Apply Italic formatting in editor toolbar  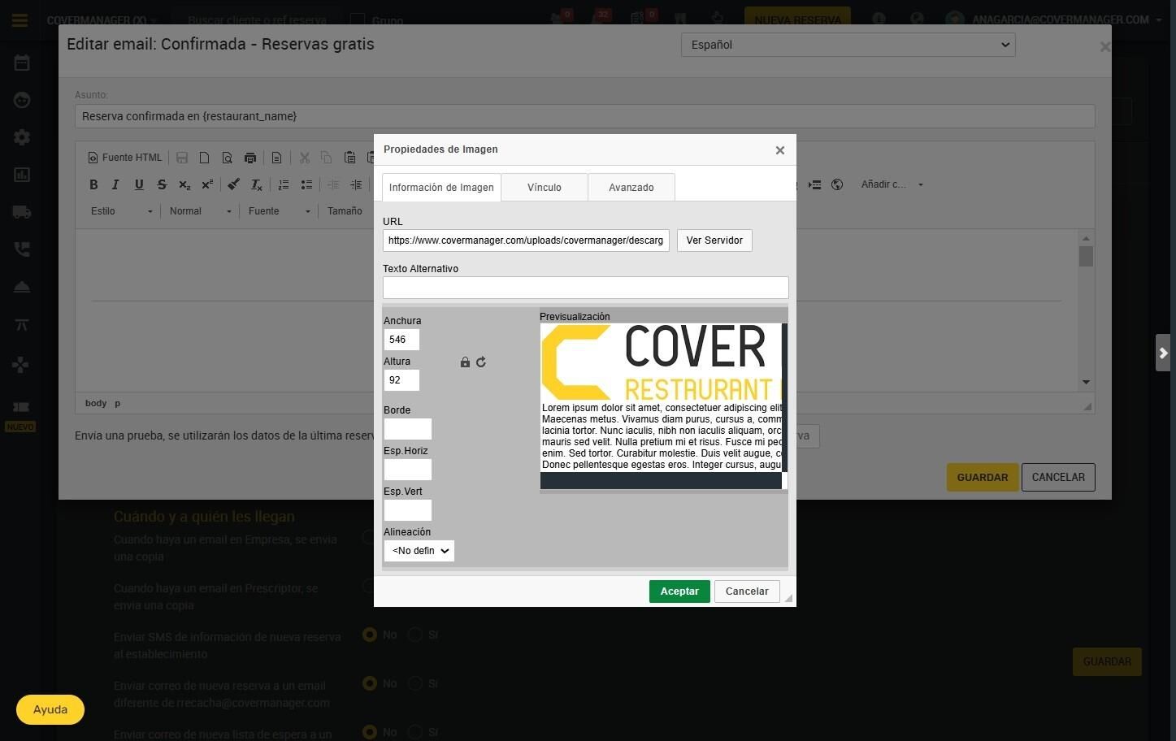pyautogui.click(x=115, y=184)
